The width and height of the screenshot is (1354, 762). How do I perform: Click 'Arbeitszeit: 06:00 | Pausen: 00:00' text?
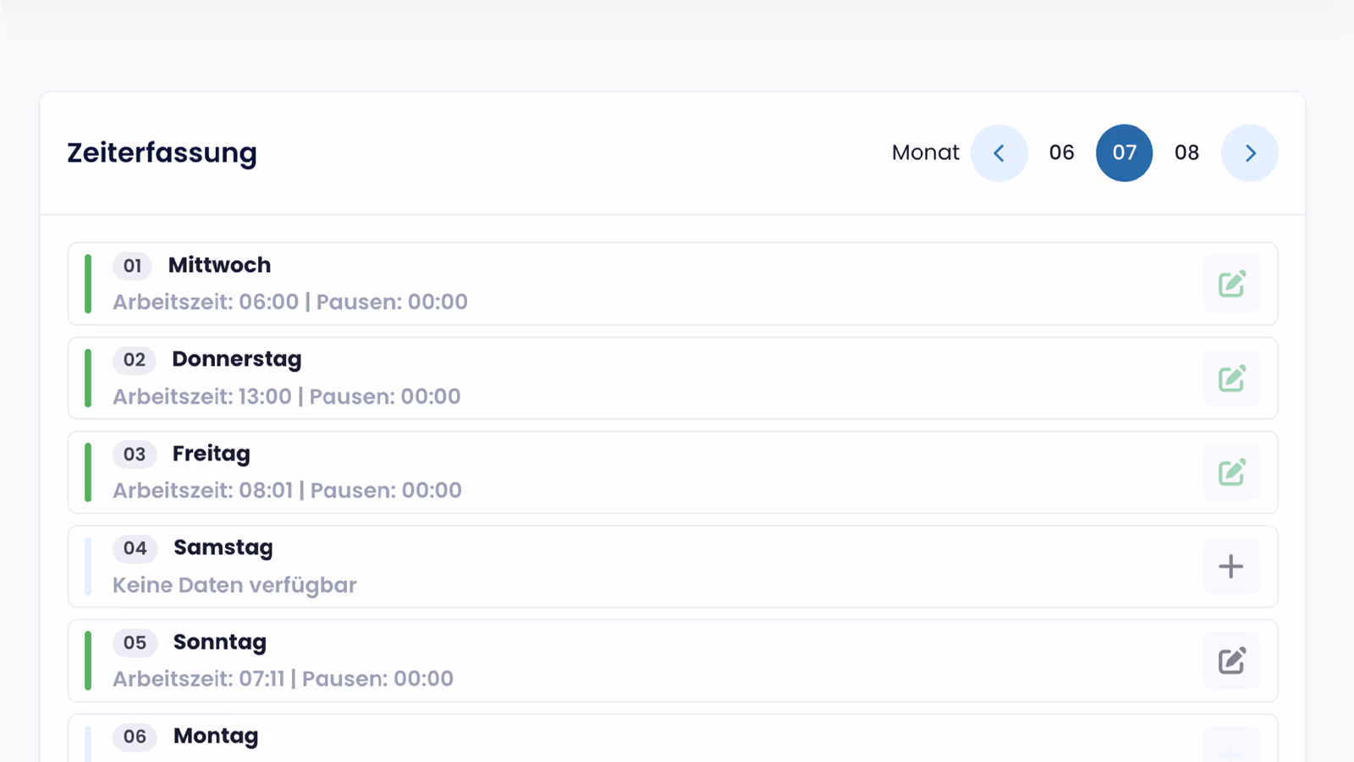[290, 302]
